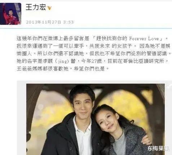
Task: Open the couple photo attached to post
Action: 96,119
